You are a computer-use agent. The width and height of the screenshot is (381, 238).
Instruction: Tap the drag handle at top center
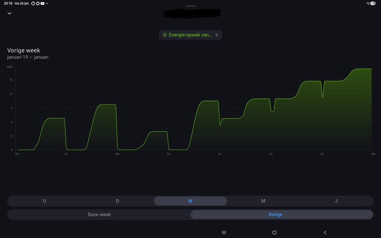(x=190, y=6)
